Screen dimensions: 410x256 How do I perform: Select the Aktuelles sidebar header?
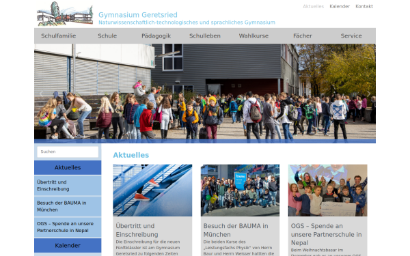(x=68, y=168)
